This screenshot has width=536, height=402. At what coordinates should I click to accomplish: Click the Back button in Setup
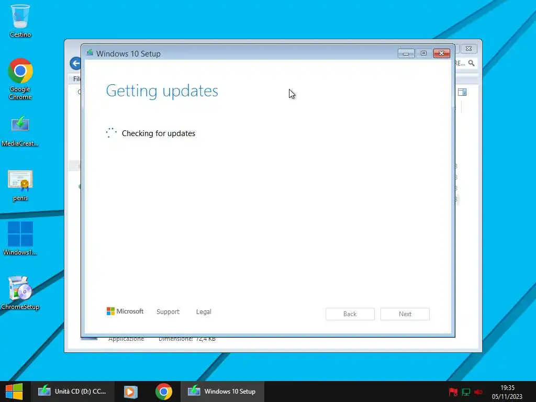tap(350, 314)
